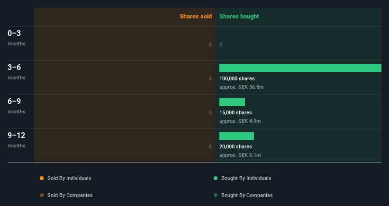Select the Sold By Companies legend label
This screenshot has width=389, height=206.
click(x=70, y=195)
